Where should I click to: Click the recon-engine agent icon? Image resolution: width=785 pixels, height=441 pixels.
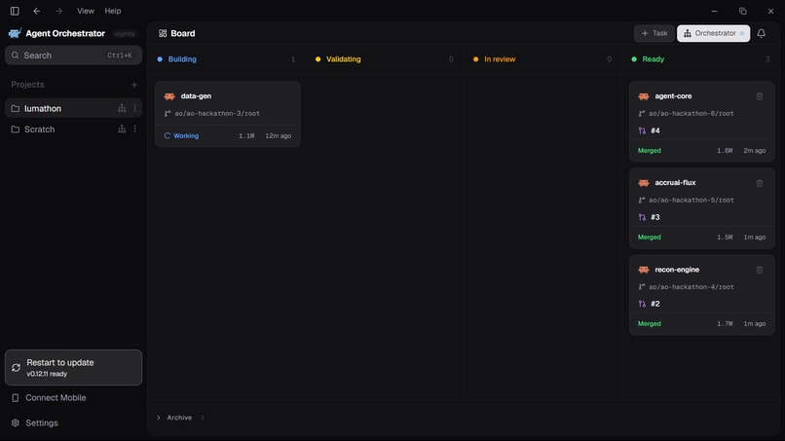644,270
